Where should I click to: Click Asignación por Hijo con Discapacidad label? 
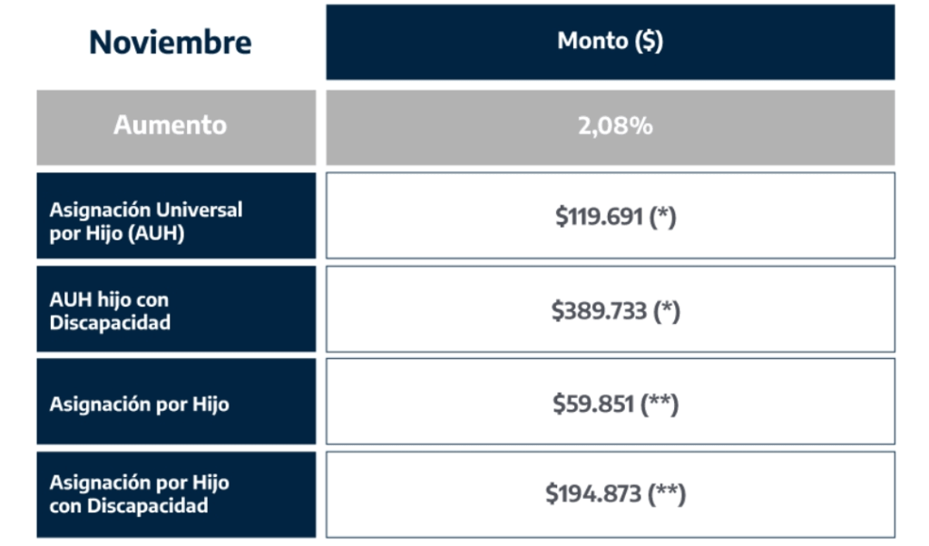coord(139,494)
